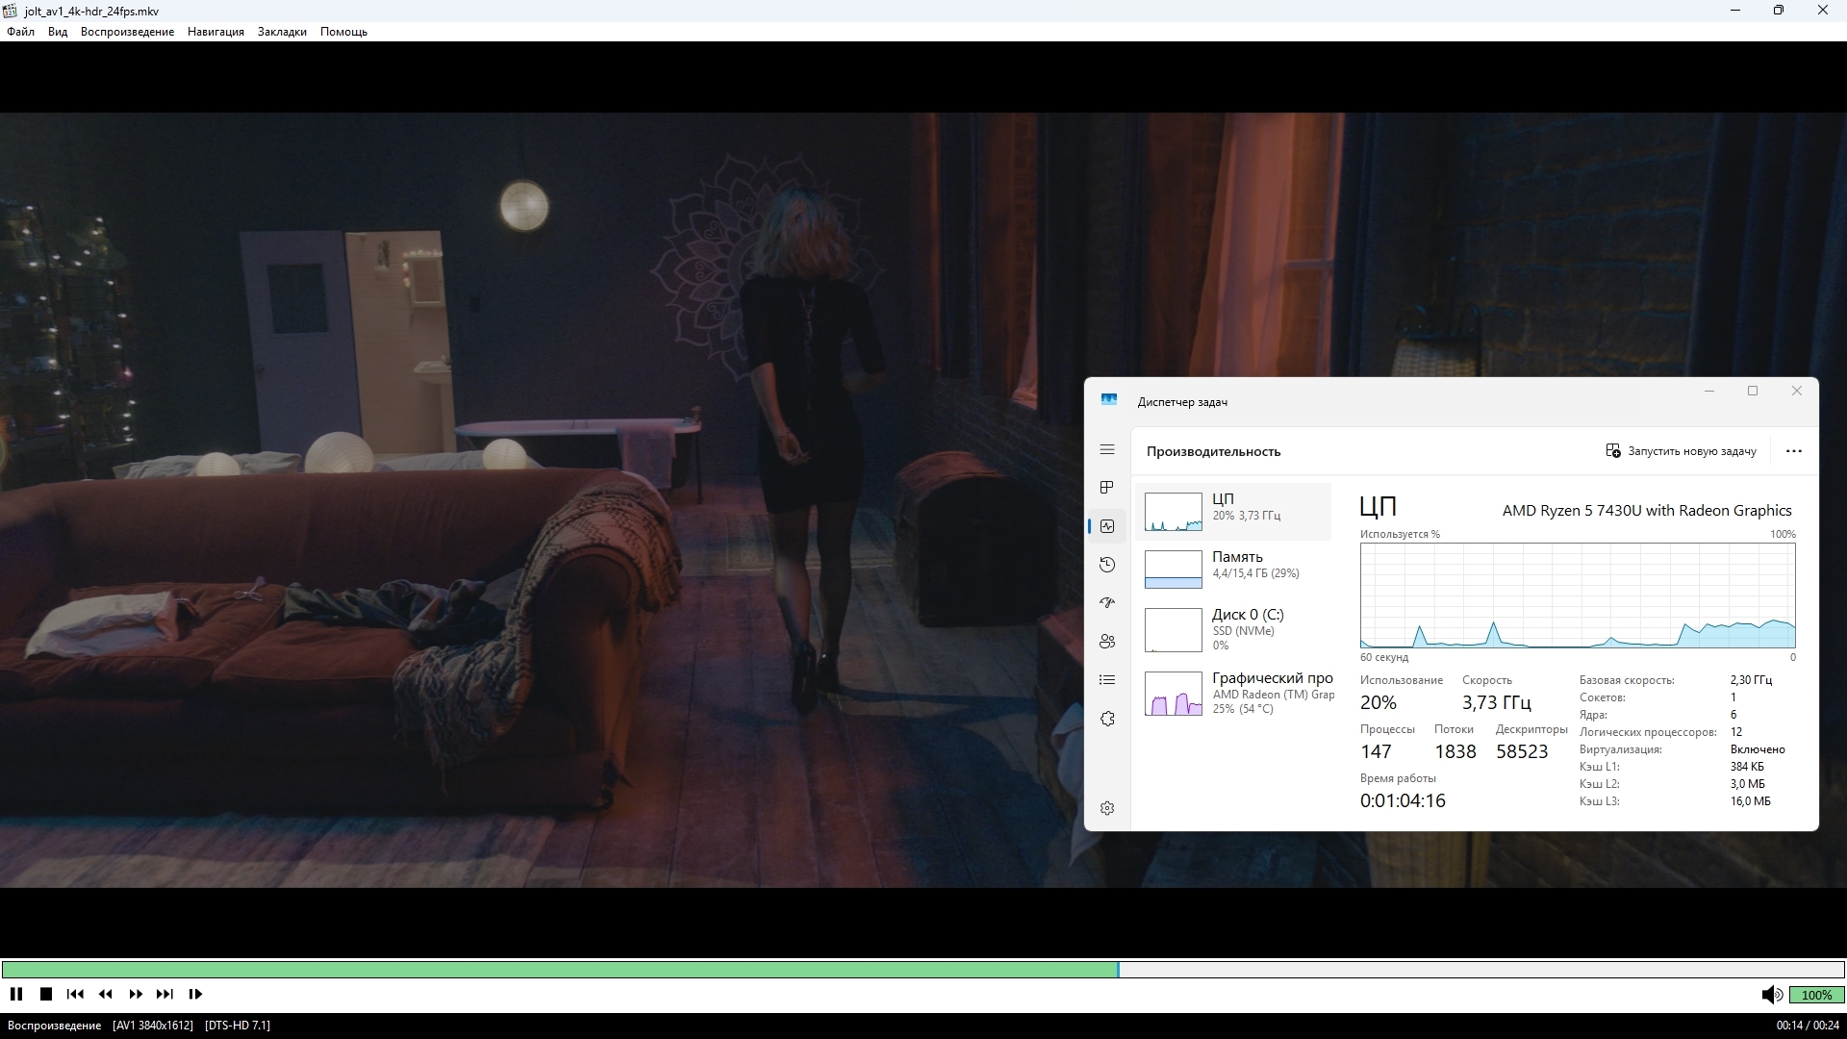Stop the video playback

coord(46,994)
